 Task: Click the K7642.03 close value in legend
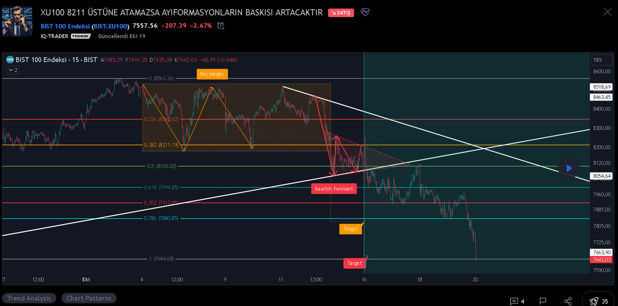click(x=187, y=60)
